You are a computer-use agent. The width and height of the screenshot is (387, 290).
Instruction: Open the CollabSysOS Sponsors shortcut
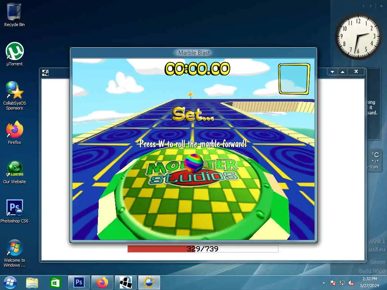pyautogui.click(x=14, y=96)
